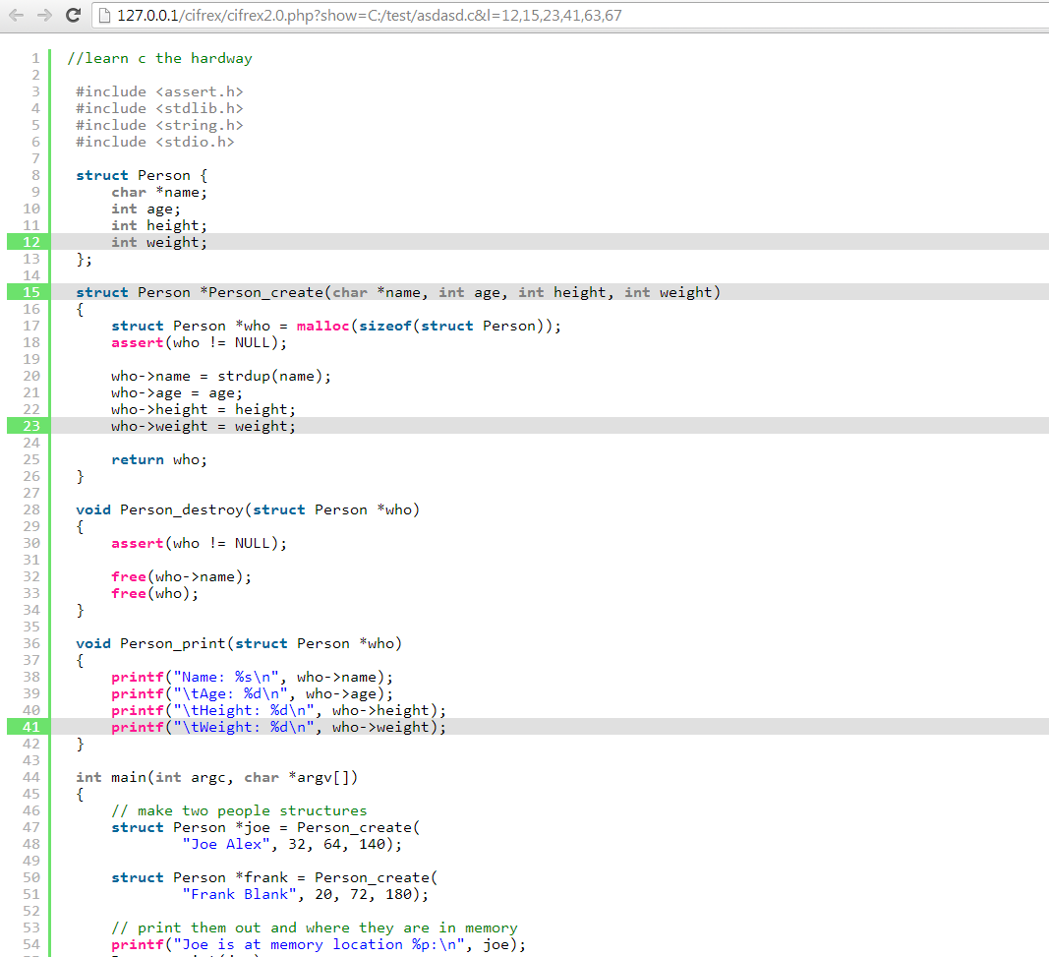Click highlighted line number 15

click(30, 292)
